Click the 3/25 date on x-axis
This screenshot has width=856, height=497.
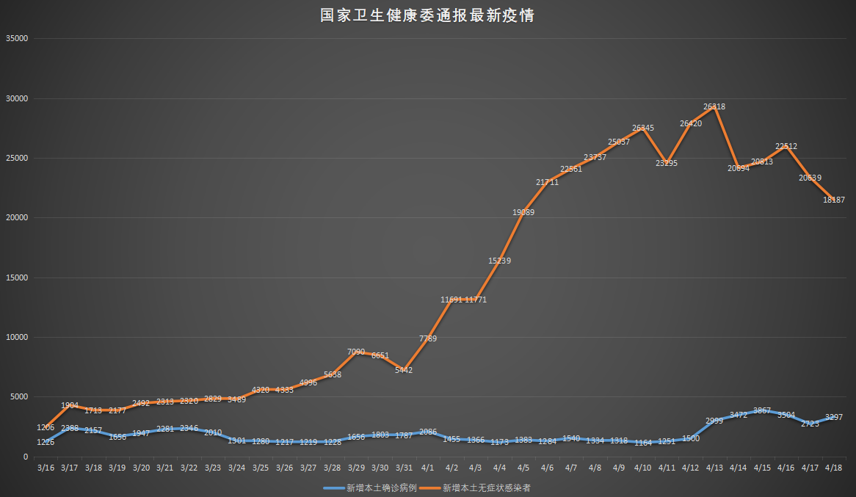(261, 468)
